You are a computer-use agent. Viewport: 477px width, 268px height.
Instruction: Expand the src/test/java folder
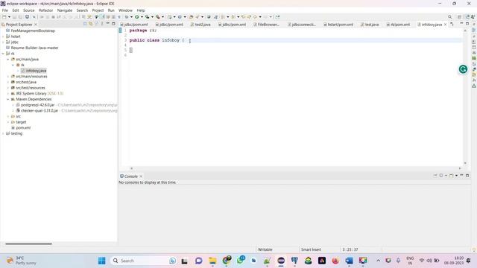coord(8,82)
